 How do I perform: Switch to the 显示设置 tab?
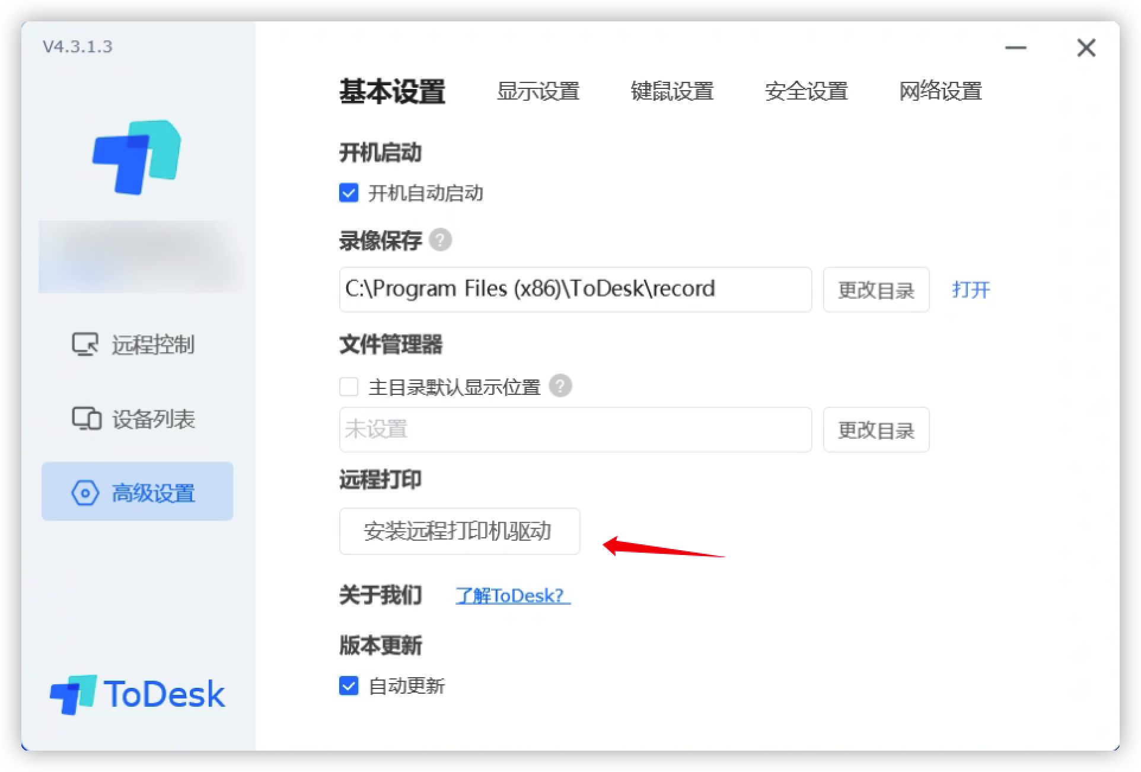(x=537, y=91)
